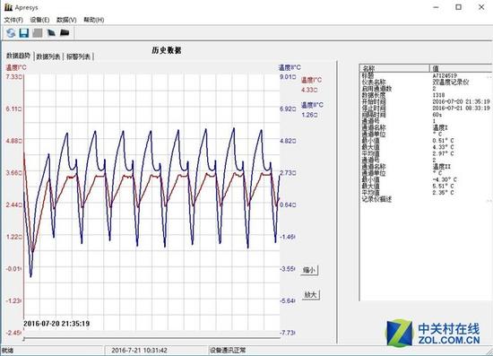This screenshot has height=356, width=493.
Task: Click the Apresys app icon in title bar
Action: [x=8, y=7]
